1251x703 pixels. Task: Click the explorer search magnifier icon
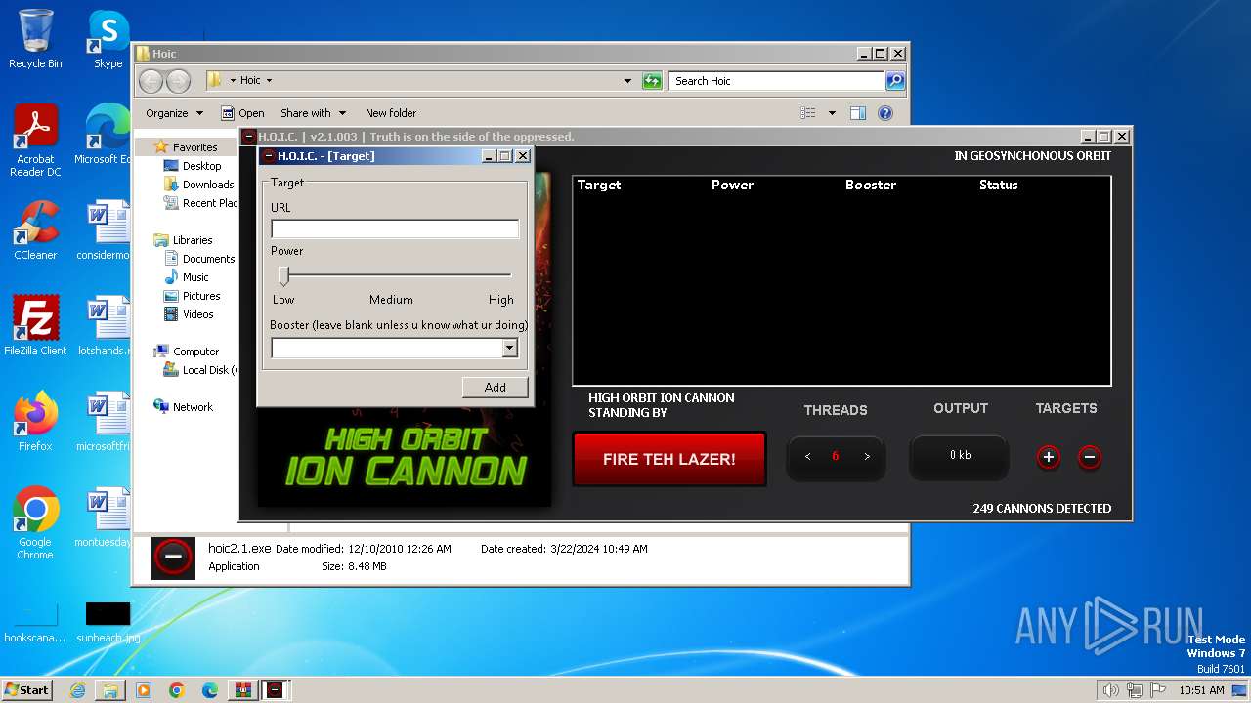tap(895, 81)
